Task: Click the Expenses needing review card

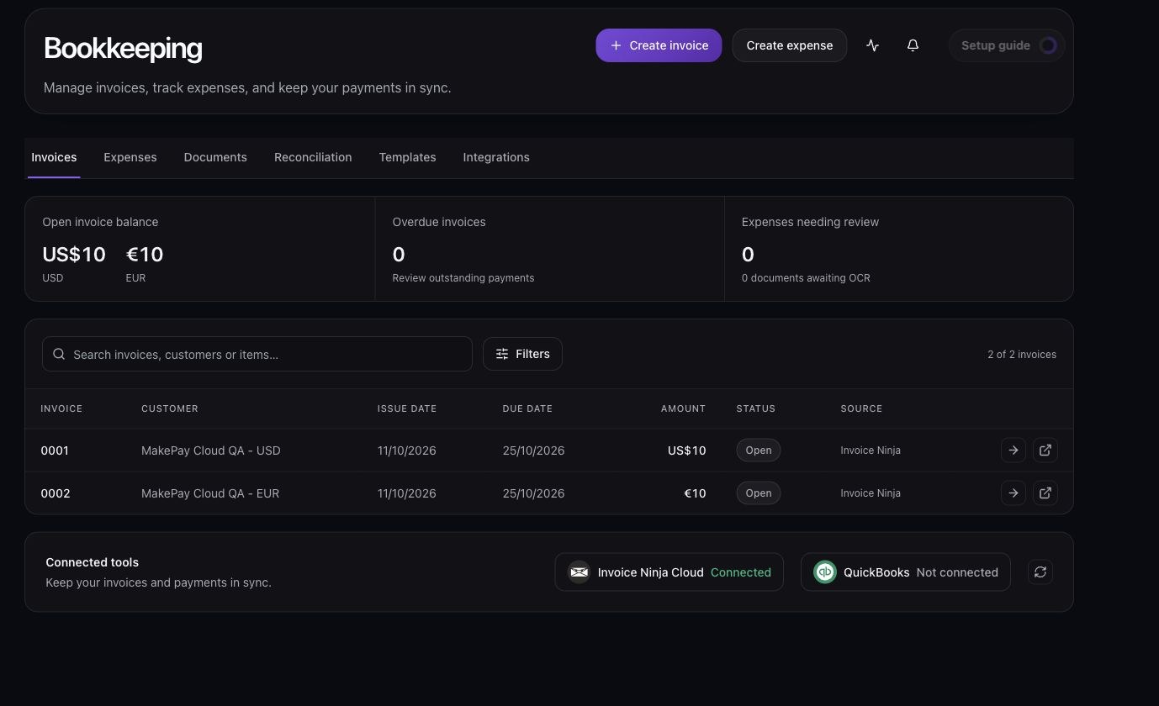Action: click(x=898, y=249)
